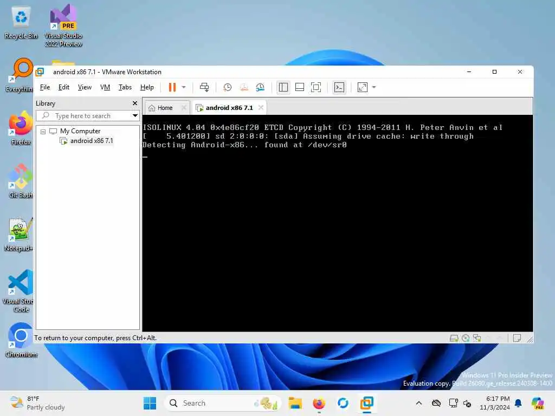Viewport: 555px width, 416px height.
Task: Open the blue circular app on taskbar
Action: coord(343,403)
